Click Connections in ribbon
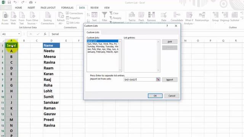 (x=74, y=13)
